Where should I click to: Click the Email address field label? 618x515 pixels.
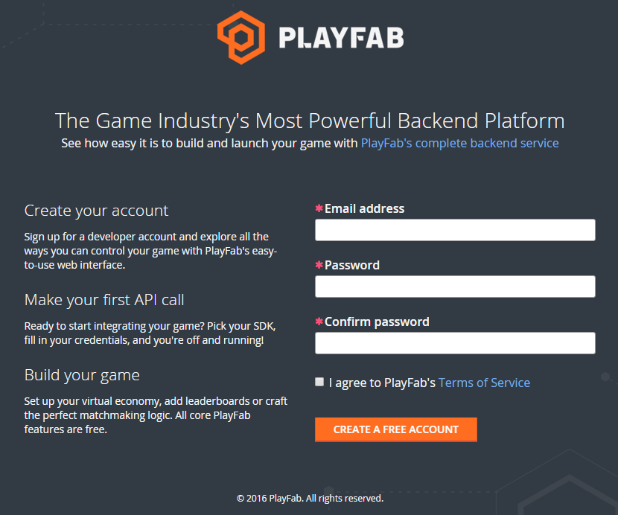(x=365, y=208)
